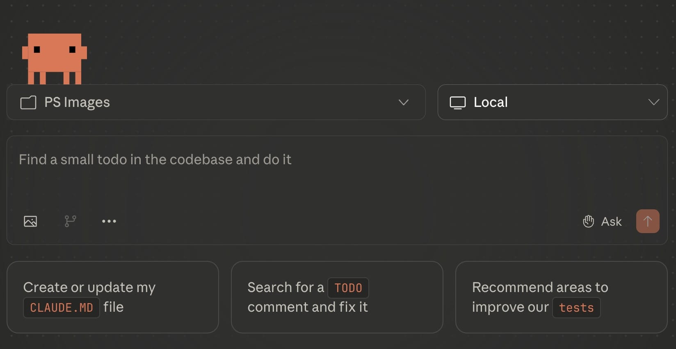Image resolution: width=676 pixels, height=349 pixels.
Task: Click the CLAUDE.MD code chip
Action: point(62,308)
